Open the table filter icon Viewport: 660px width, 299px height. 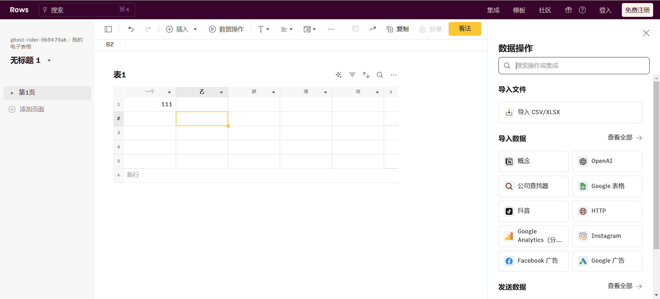[x=352, y=75]
